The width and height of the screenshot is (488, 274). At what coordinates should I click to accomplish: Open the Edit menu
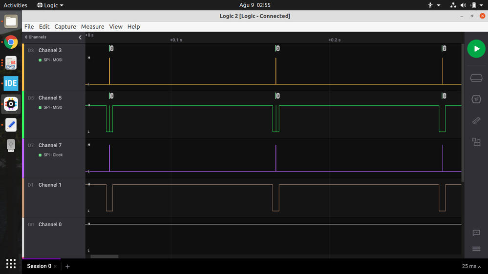tap(44, 27)
